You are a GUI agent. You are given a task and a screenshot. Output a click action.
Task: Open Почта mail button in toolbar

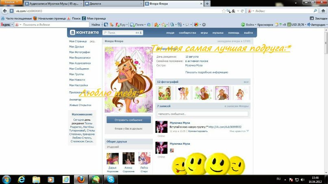tap(137, 25)
